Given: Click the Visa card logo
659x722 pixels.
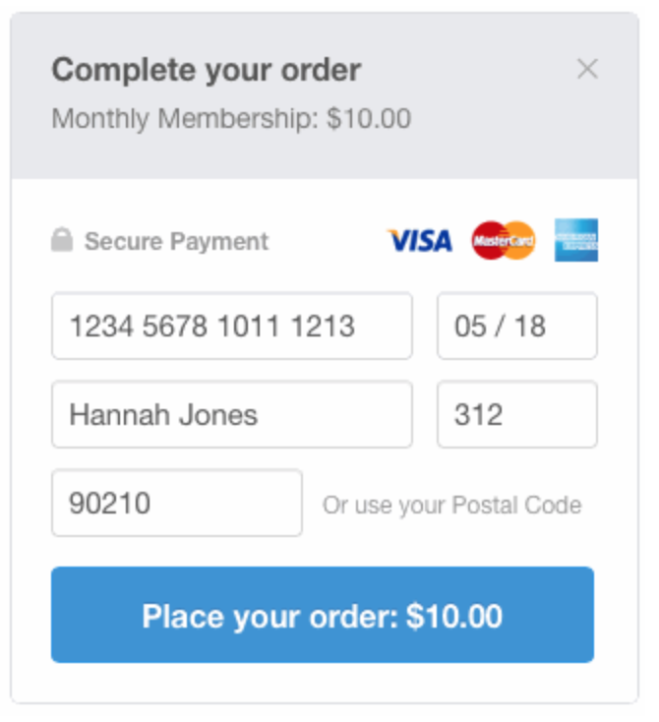Looking at the screenshot, I should point(420,241).
